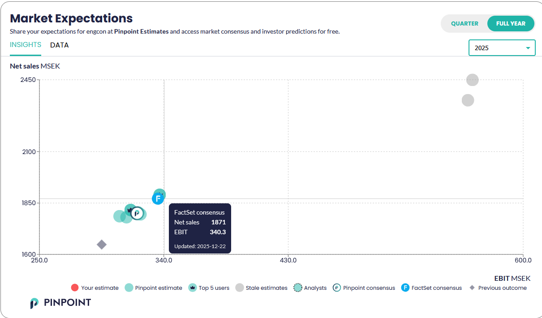
Task: Open the 2025 year dropdown
Action: coord(502,48)
